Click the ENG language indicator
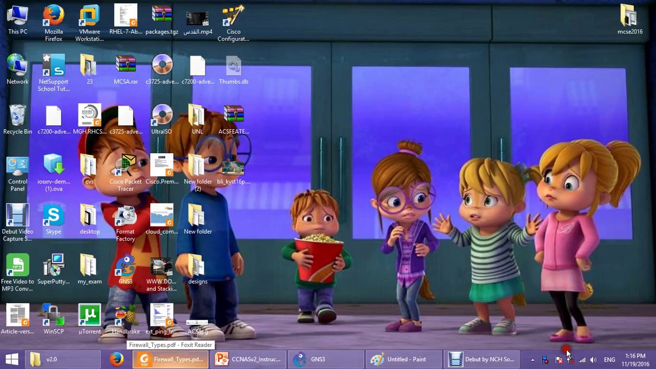 pyautogui.click(x=609, y=360)
